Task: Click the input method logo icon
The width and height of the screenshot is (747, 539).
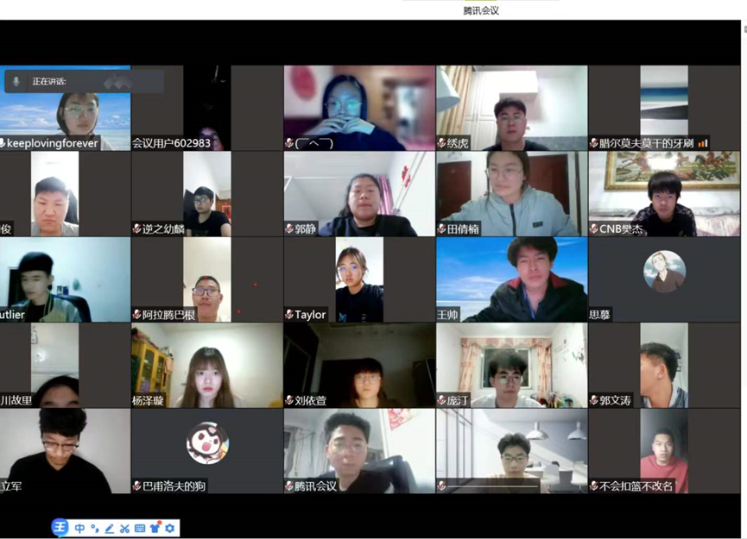Action: pyautogui.click(x=60, y=528)
